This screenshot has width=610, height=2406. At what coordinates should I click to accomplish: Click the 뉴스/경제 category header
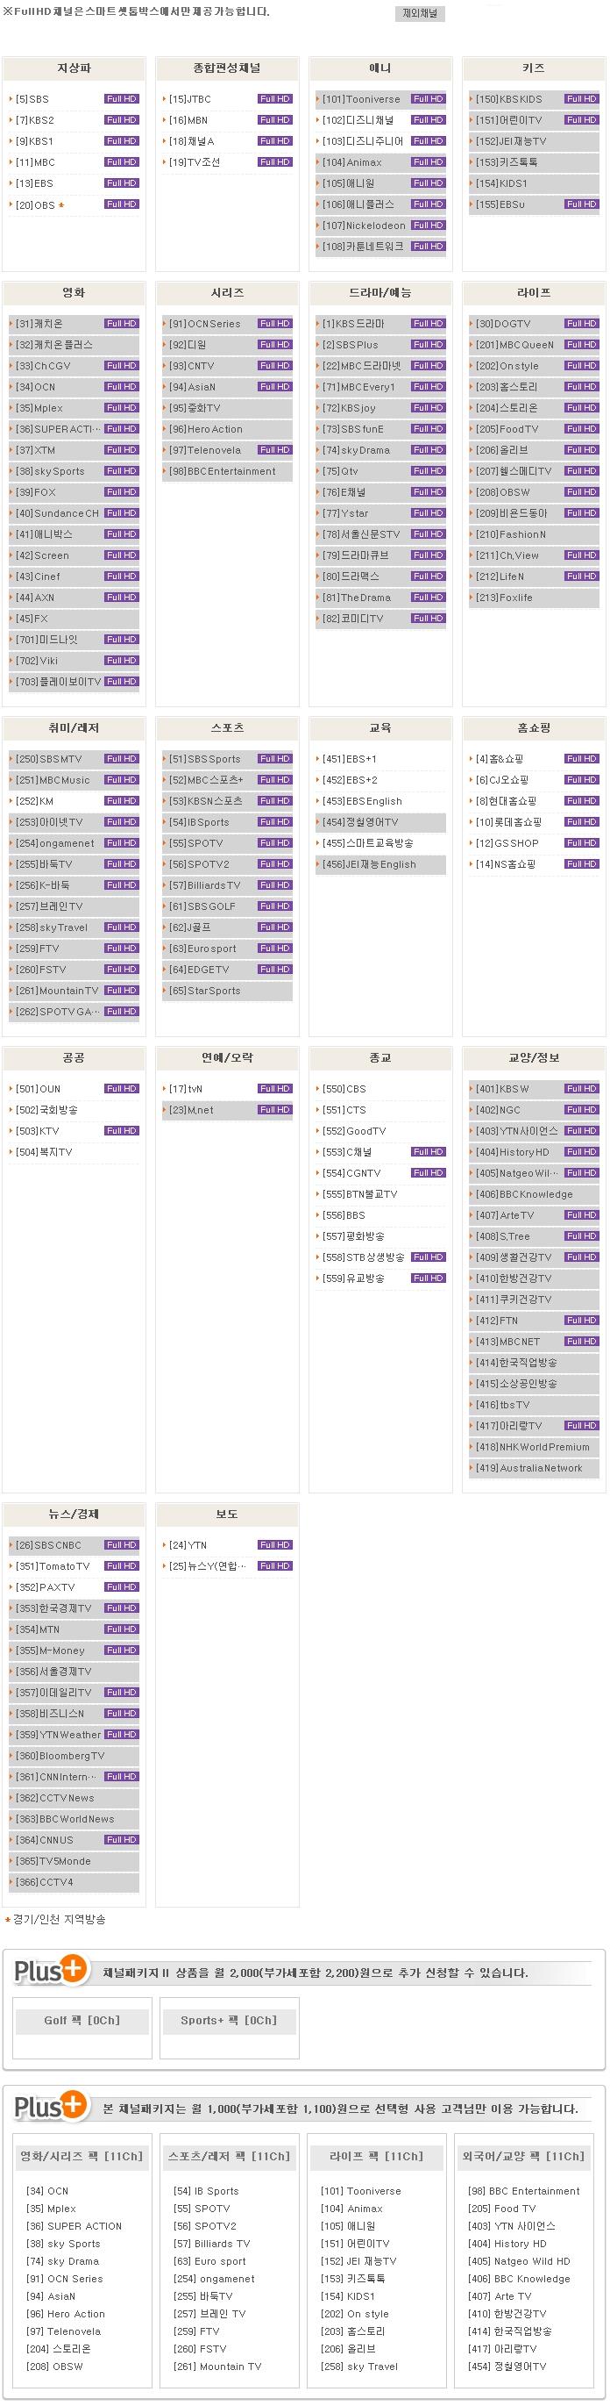(x=74, y=1514)
